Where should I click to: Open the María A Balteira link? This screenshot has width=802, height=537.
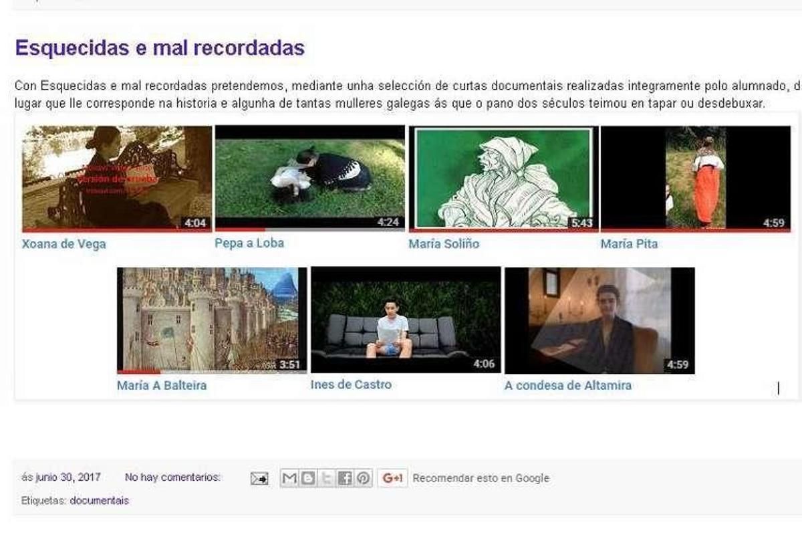pyautogui.click(x=162, y=385)
